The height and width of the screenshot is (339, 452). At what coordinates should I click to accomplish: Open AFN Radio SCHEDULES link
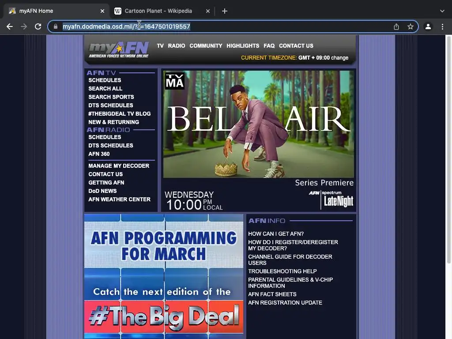coord(105,137)
